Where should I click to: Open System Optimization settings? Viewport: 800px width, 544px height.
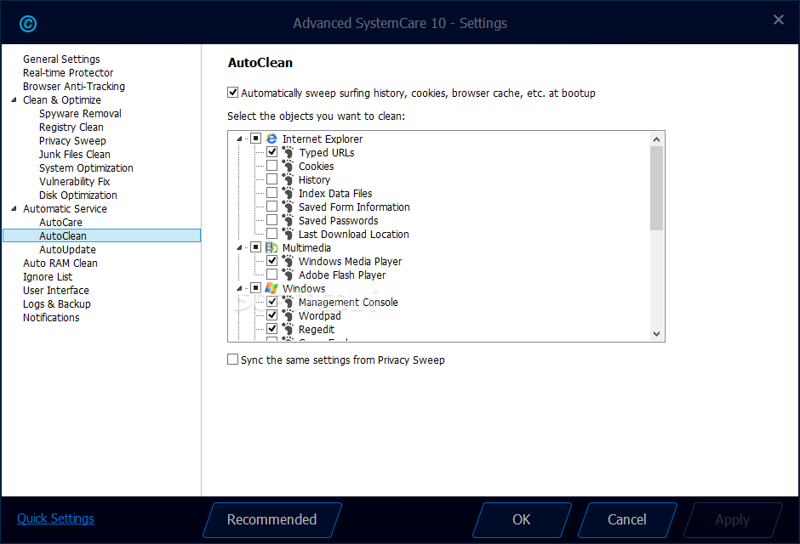[86, 167]
